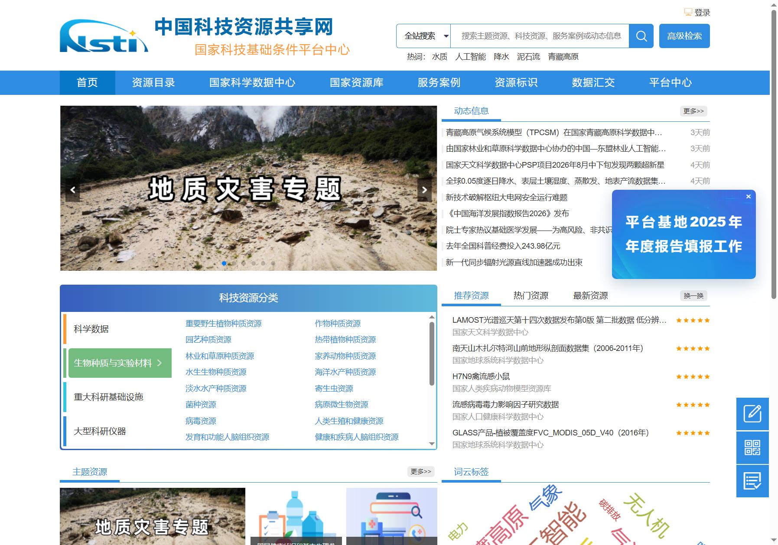Open the feedback edit-pencil side icon
The image size is (778, 545).
click(x=752, y=414)
